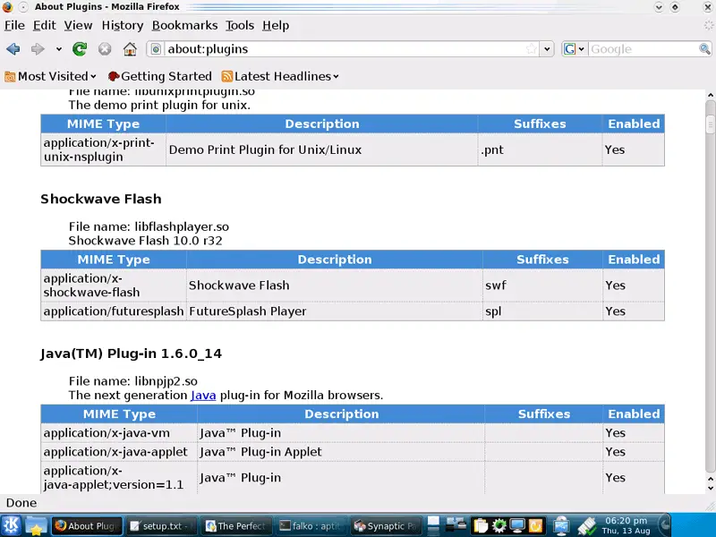Click Demo Print Plugin for Unix/Linux description
This screenshot has width=716, height=537.
coord(322,149)
